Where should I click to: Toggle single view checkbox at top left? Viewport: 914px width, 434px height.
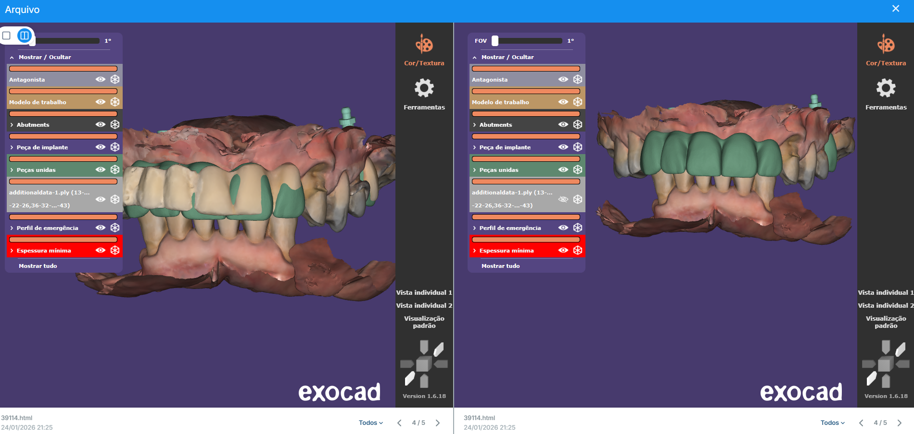[7, 36]
